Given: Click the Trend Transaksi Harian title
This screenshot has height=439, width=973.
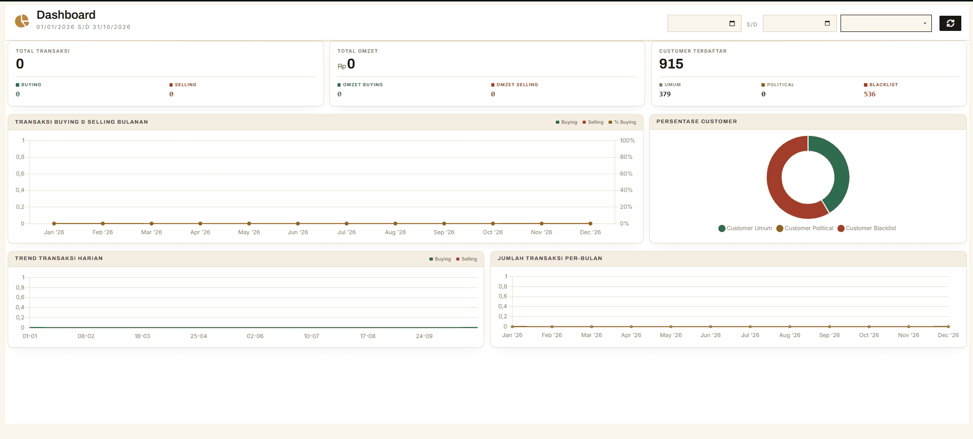Looking at the screenshot, I should 59,259.
